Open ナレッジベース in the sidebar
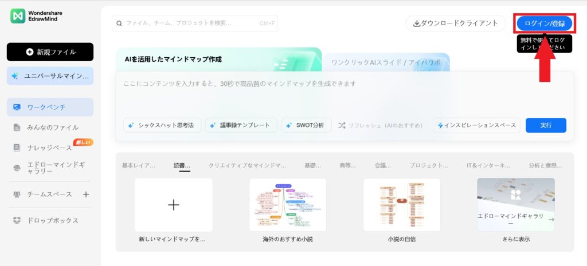Image resolution: width=587 pixels, height=266 pixels. point(50,148)
